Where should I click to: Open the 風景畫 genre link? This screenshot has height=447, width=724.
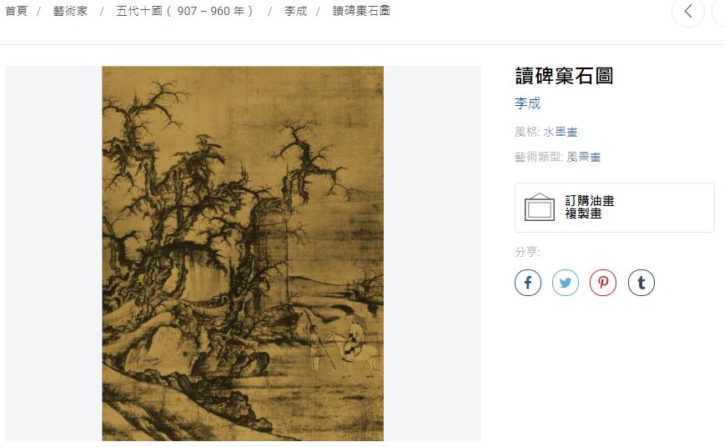point(584,157)
